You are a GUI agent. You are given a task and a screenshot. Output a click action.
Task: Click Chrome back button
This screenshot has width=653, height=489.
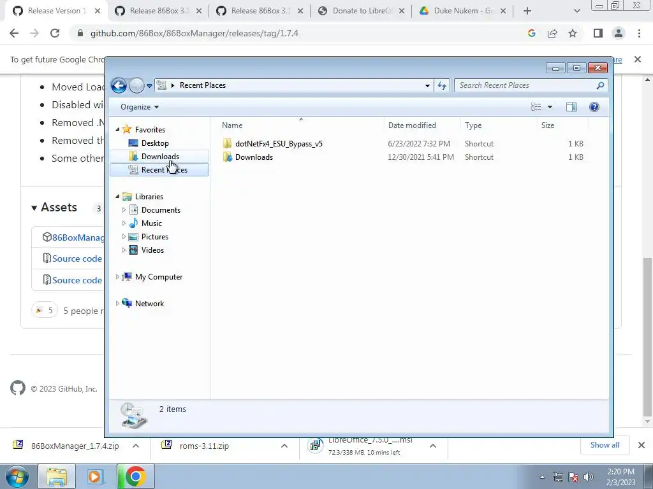point(14,33)
